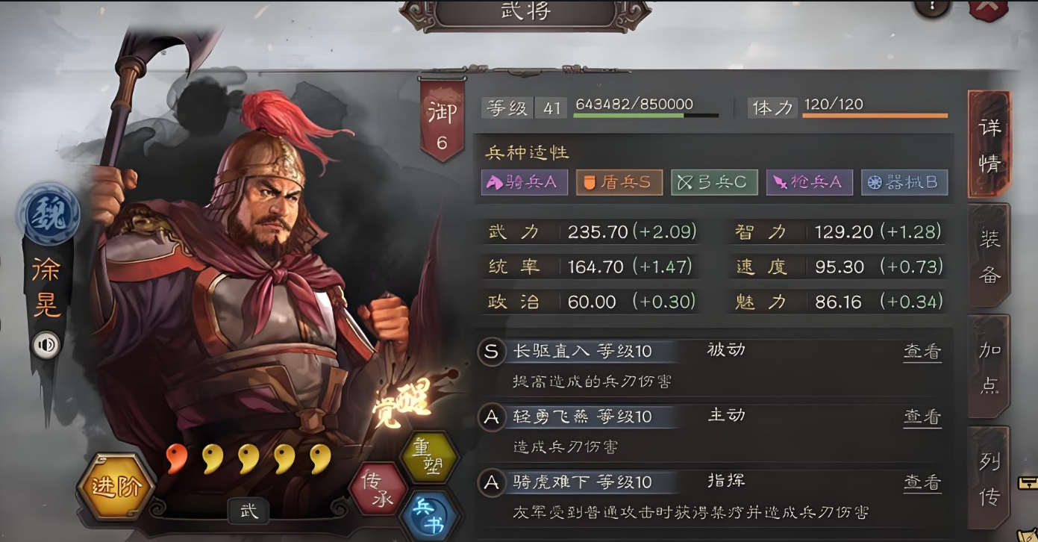
Task: Tap the 魏 faction emblem
Action: pyautogui.click(x=49, y=213)
